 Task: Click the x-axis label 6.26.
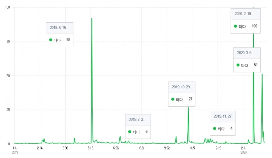click(x=116, y=148)
